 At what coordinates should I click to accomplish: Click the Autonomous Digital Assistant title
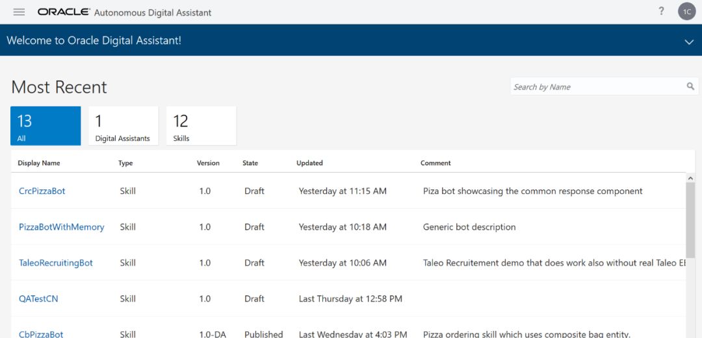pyautogui.click(x=153, y=12)
